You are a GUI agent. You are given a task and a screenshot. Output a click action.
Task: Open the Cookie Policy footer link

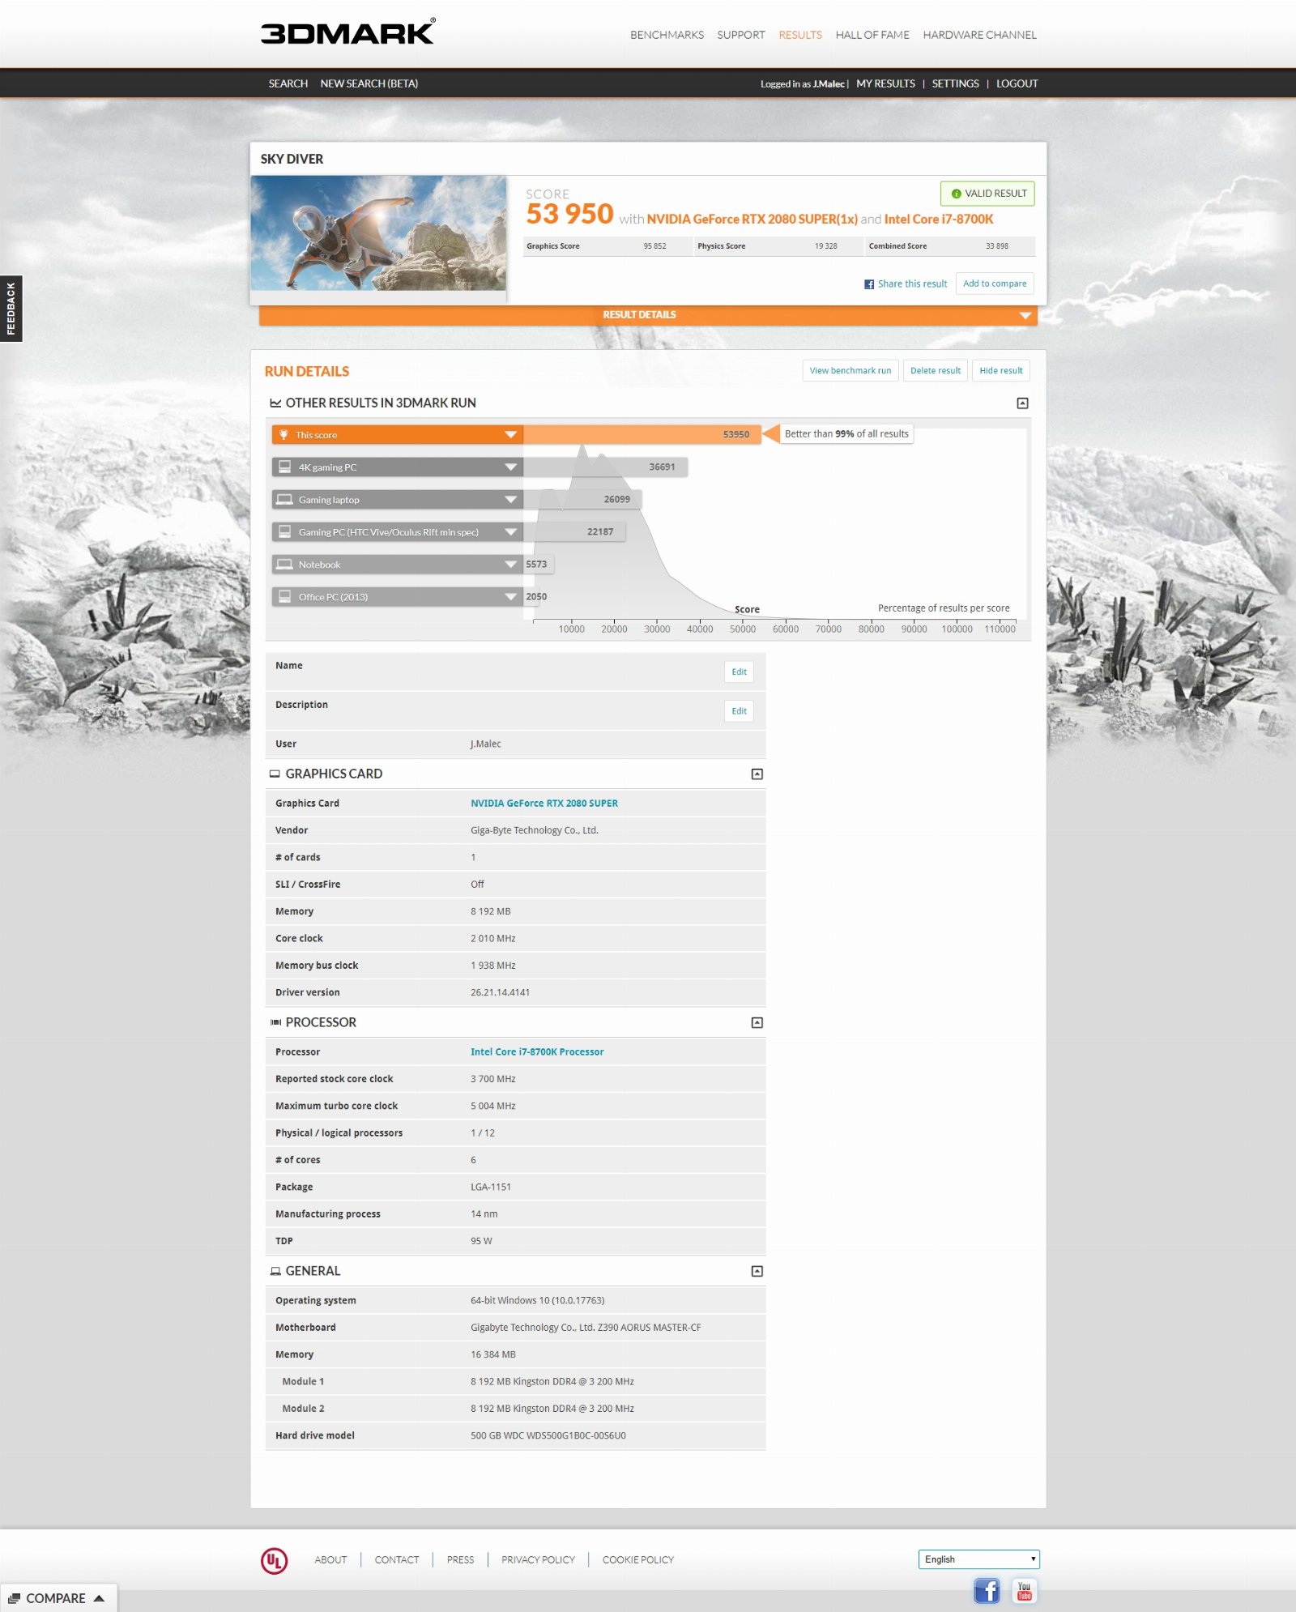[637, 1560]
